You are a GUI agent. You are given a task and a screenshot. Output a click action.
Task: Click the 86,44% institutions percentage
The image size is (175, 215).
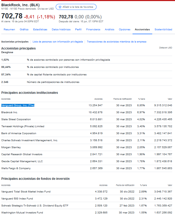tap(6, 67)
